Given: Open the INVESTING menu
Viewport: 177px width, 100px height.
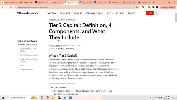Looking at the screenshot, I should pos(52,13).
